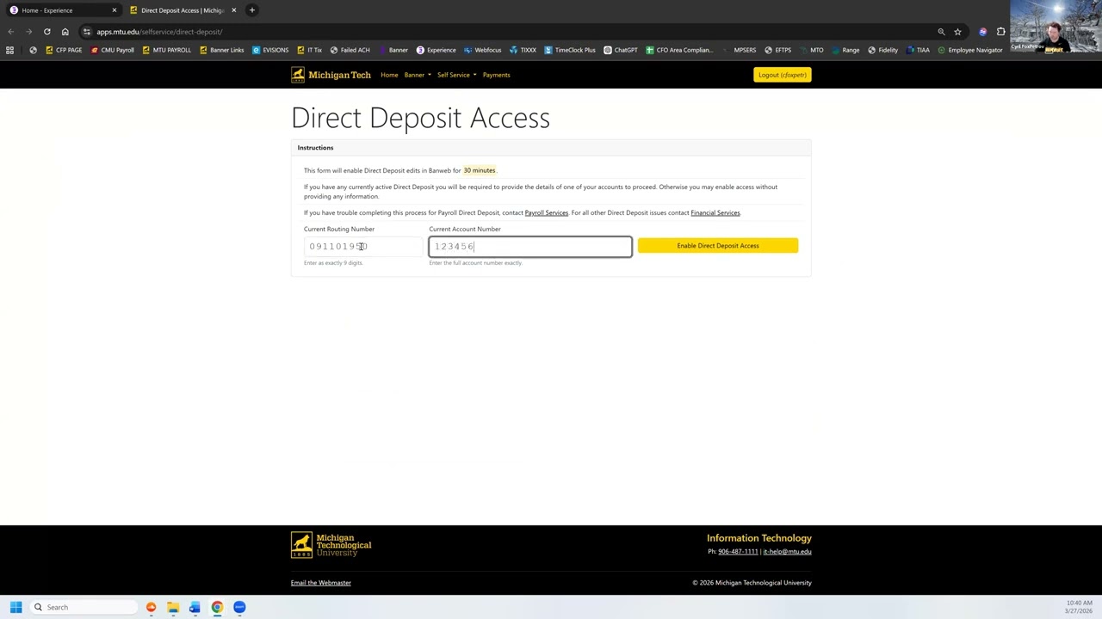This screenshot has height=619, width=1102.
Task: Email it-help@mtu.edu link in footer
Action: (787, 552)
